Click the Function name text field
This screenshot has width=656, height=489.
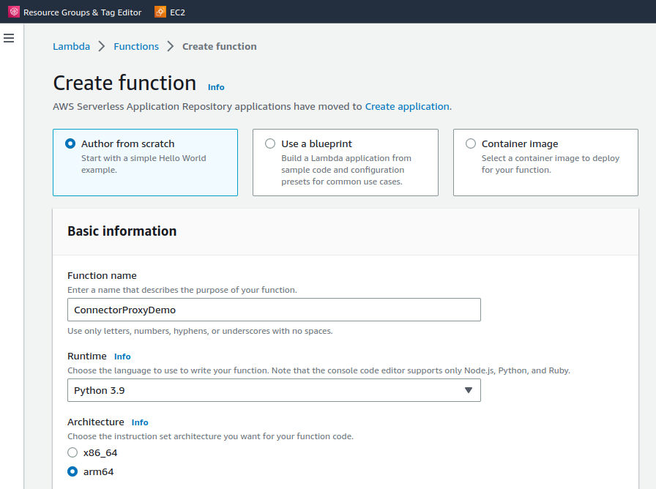273,310
